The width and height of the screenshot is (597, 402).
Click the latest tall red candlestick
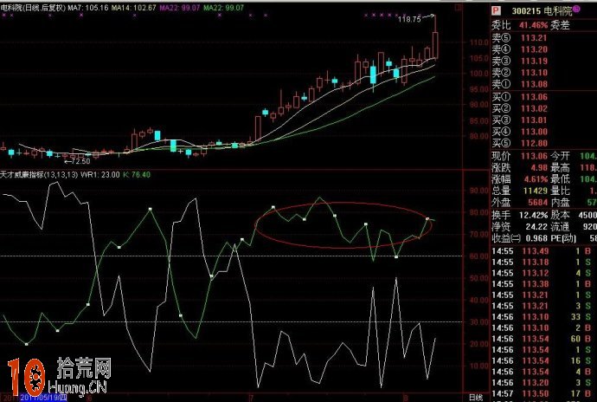[435, 45]
